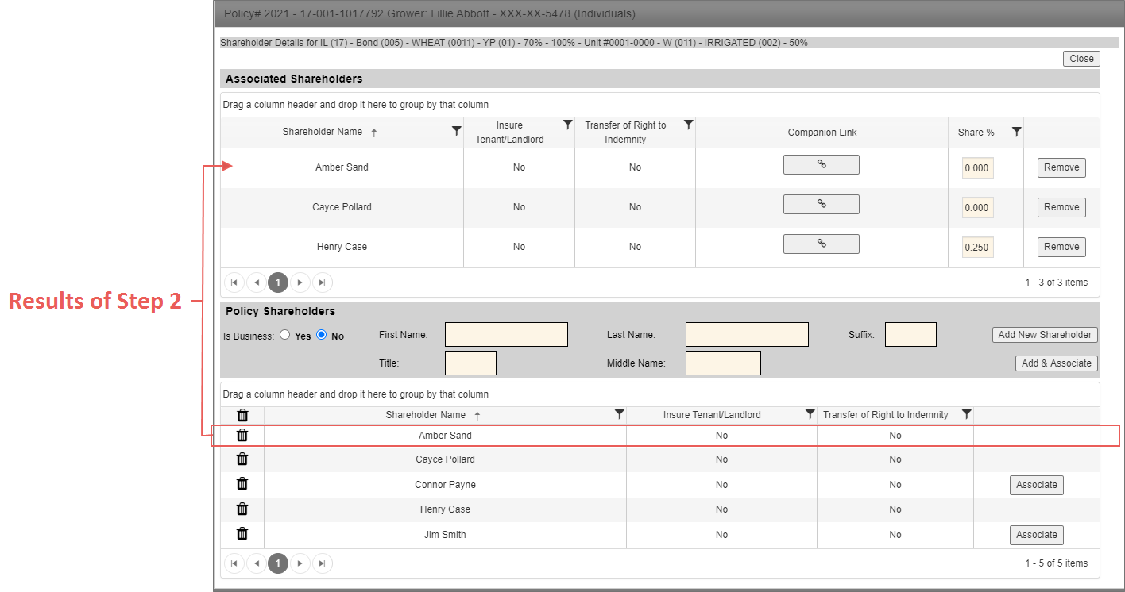The height and width of the screenshot is (592, 1125).
Task: Go to next page in Associated Shareholders pager
Action: [x=300, y=282]
